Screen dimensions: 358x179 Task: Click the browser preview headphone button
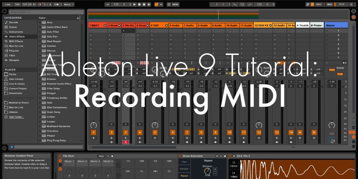pyautogui.click(x=12, y=147)
